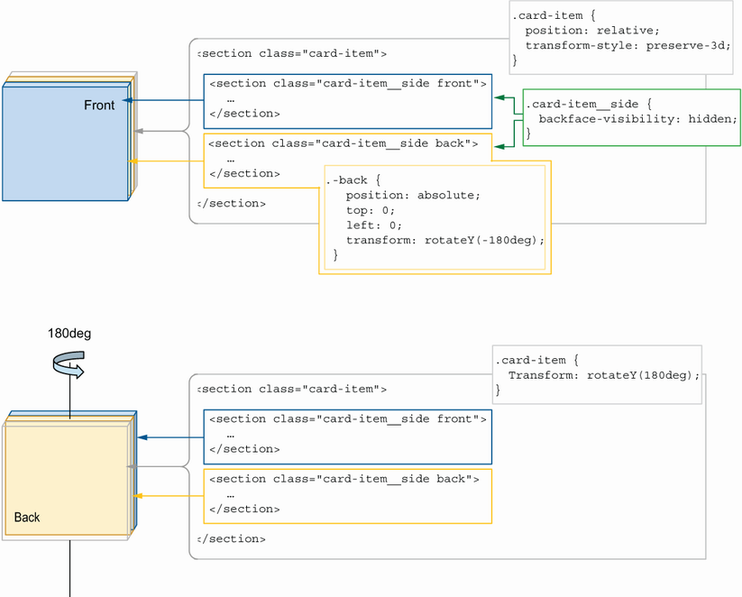
Task: Click the blue arrowhead pointing at Front card
Action: click(129, 100)
